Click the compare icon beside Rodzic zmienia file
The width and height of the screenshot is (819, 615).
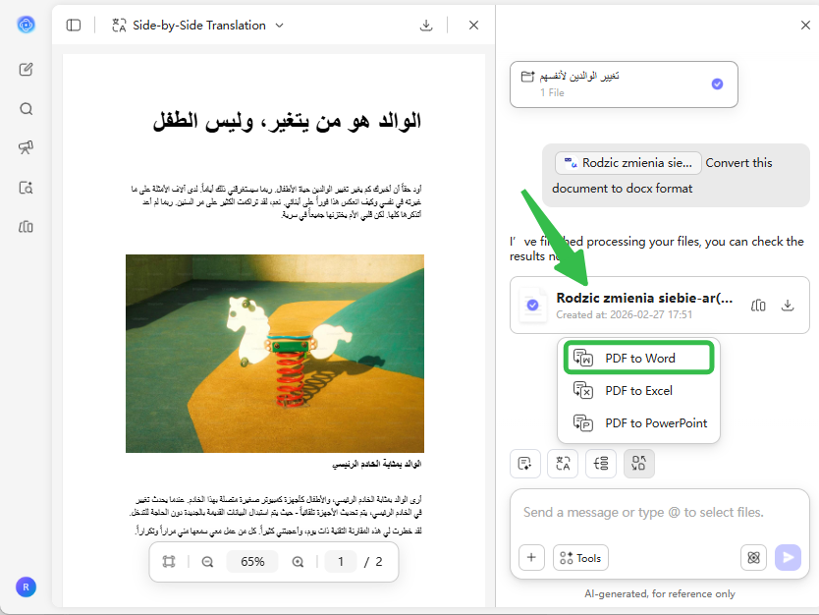click(757, 306)
